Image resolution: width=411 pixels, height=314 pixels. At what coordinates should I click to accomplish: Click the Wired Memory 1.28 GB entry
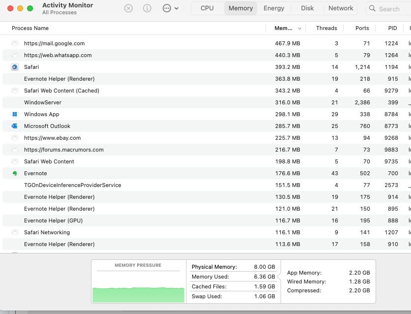[328, 282]
